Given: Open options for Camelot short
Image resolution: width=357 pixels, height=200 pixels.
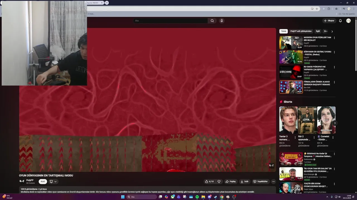Looking at the screenshot, I should tap(333, 137).
